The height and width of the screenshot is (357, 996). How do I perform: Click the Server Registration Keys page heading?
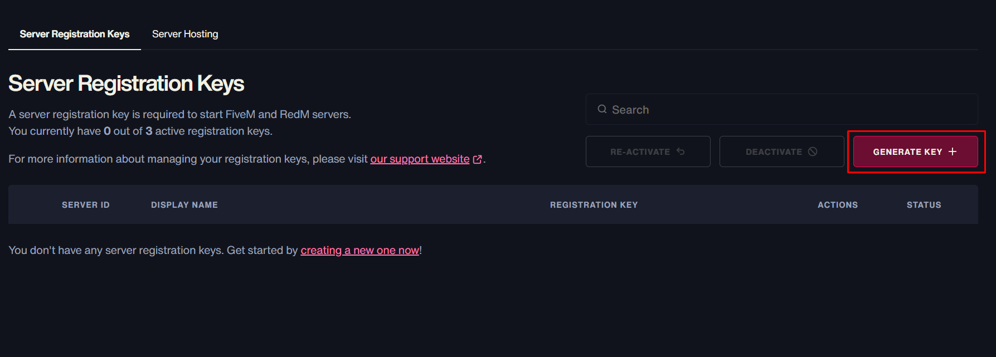(126, 84)
